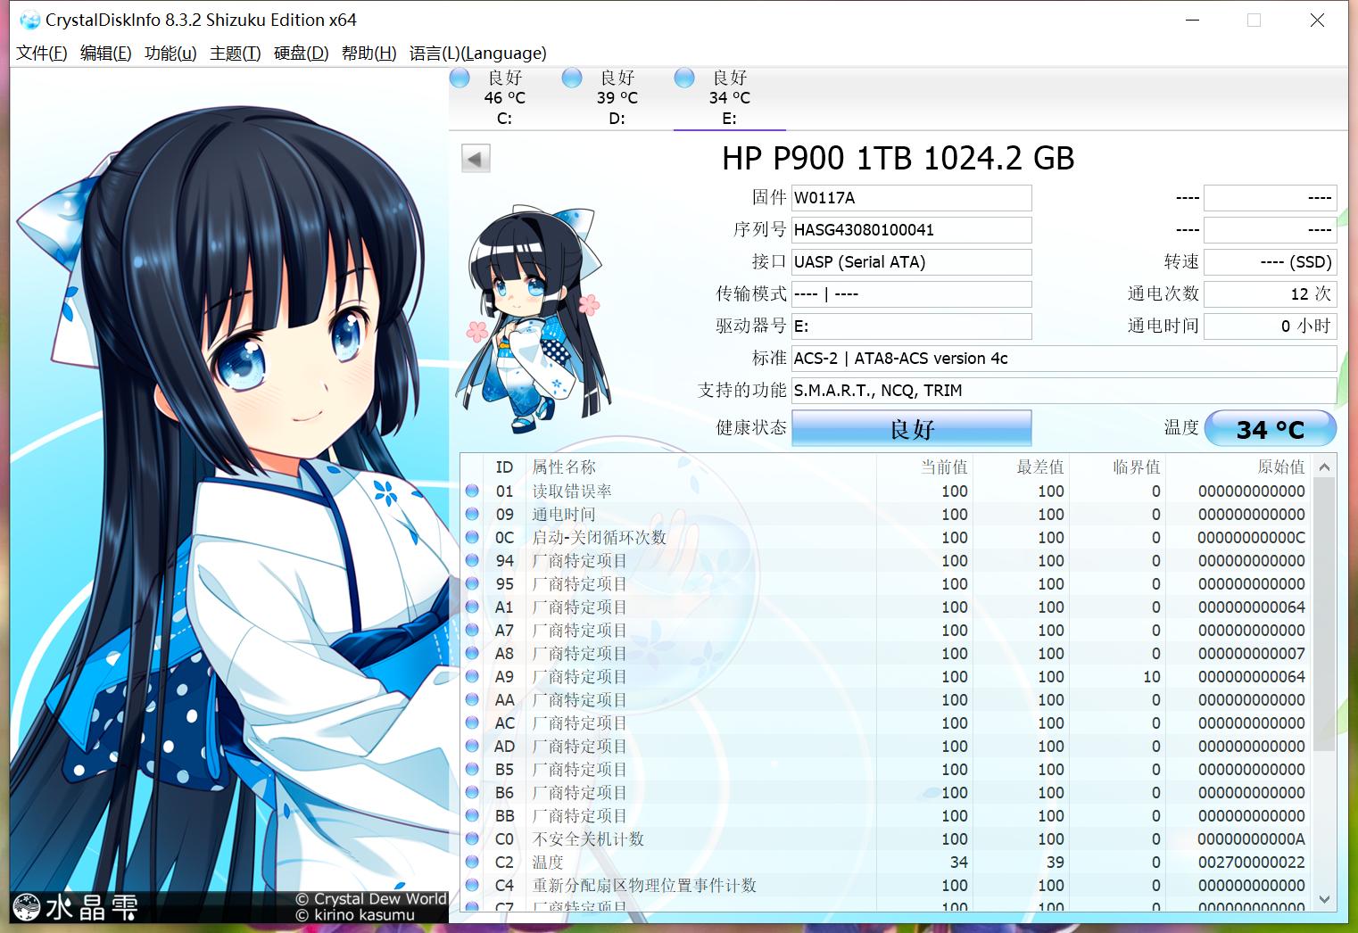Click the blue status dot beside 温度 attribute

pos(472,862)
